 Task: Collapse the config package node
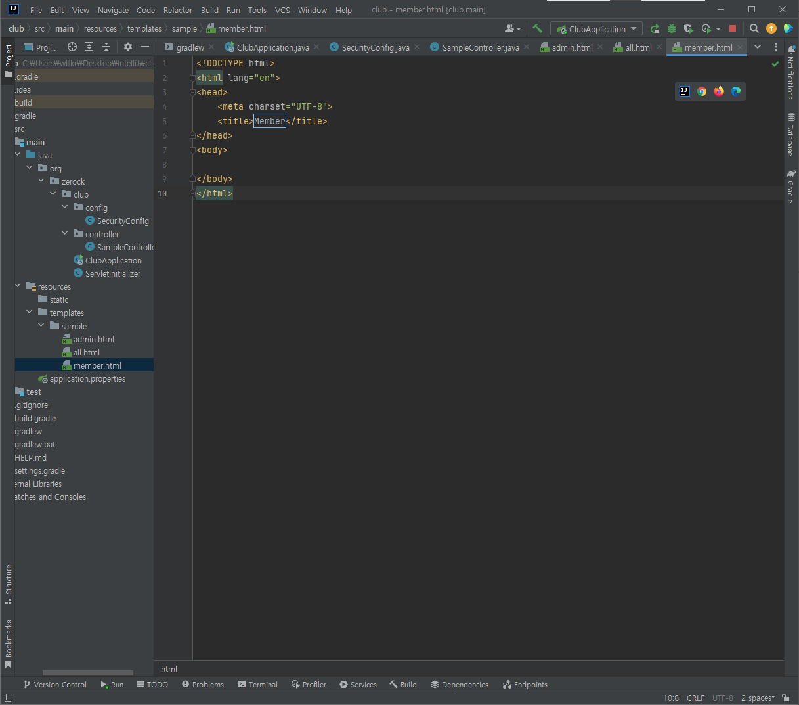coord(65,208)
